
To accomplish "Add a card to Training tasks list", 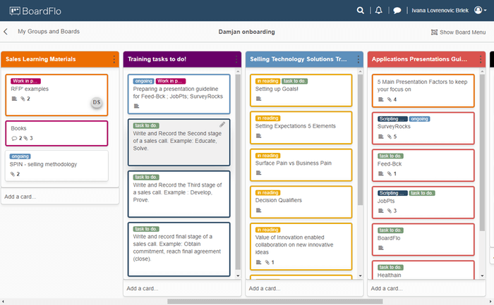I will click(142, 288).
